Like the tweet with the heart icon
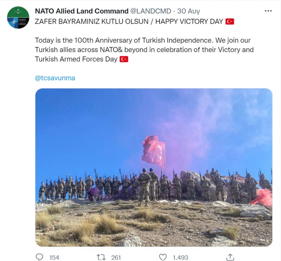The width and height of the screenshot is (281, 261). (163, 257)
